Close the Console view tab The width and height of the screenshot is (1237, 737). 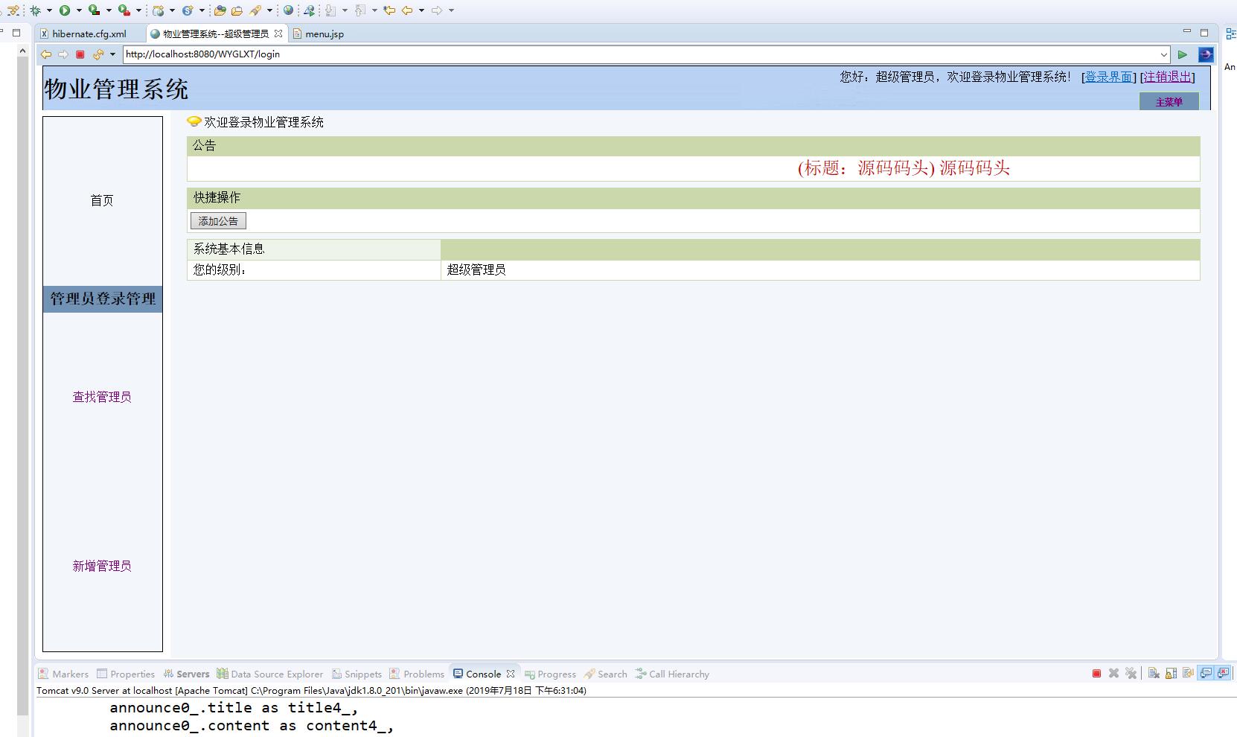tap(511, 674)
